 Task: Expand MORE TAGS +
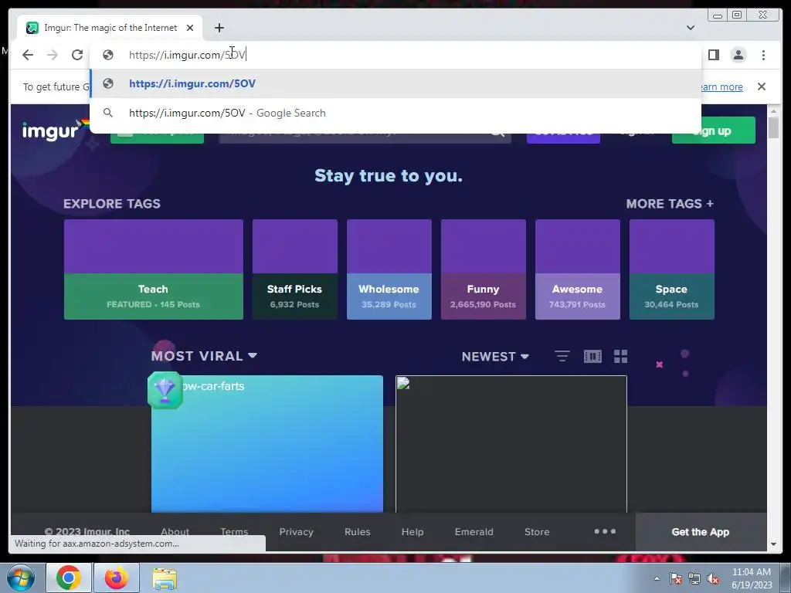point(670,204)
